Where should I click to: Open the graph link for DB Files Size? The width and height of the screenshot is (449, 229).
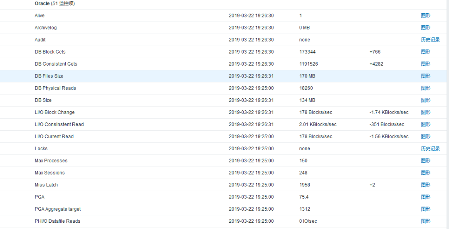[x=426, y=76]
